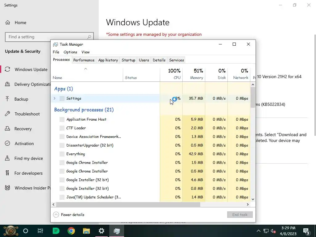Select the Processes tab
This screenshot has height=237, width=316.
(61, 60)
